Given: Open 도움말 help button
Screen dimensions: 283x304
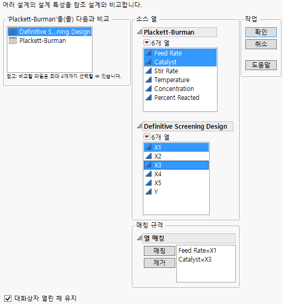Looking at the screenshot, I should pos(261,65).
